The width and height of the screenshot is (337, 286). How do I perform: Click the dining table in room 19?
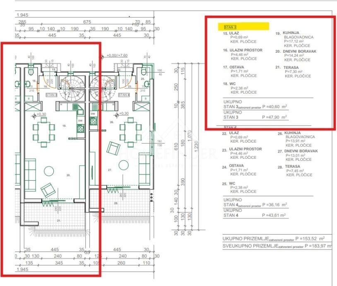pos(44,132)
